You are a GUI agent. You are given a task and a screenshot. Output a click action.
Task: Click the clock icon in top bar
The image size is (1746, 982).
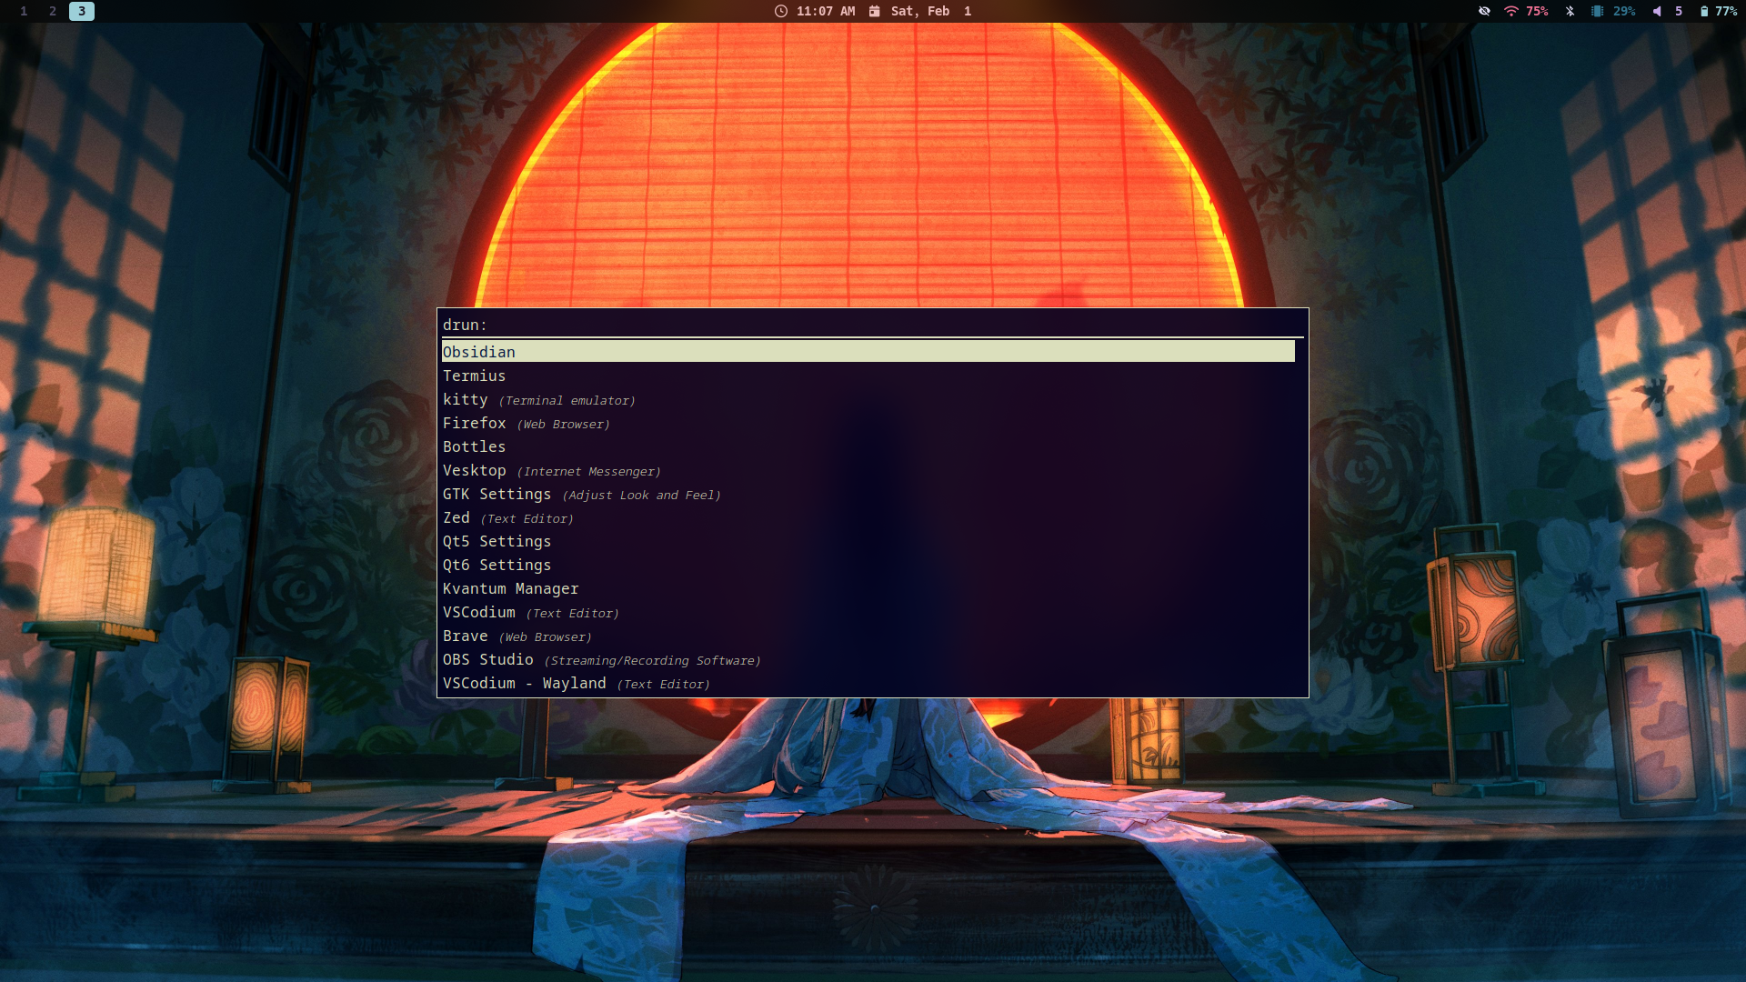(780, 11)
